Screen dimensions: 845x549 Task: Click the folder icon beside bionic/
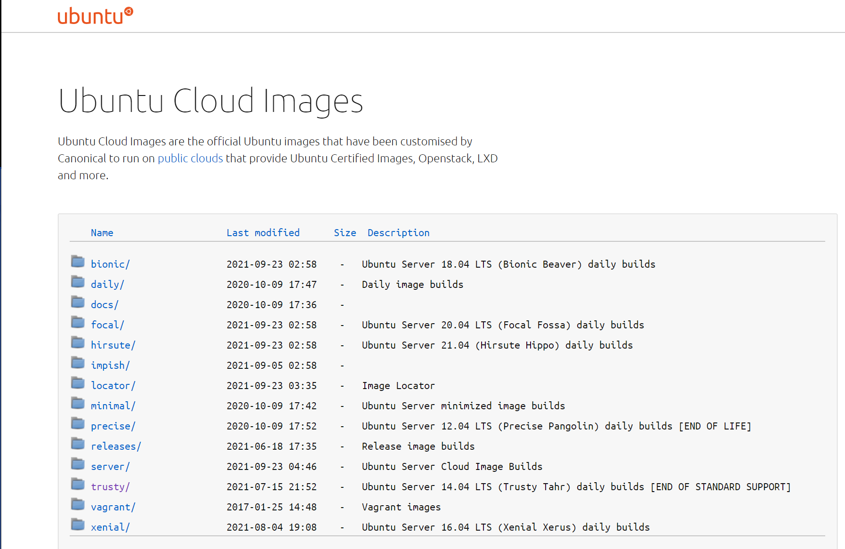(x=78, y=262)
